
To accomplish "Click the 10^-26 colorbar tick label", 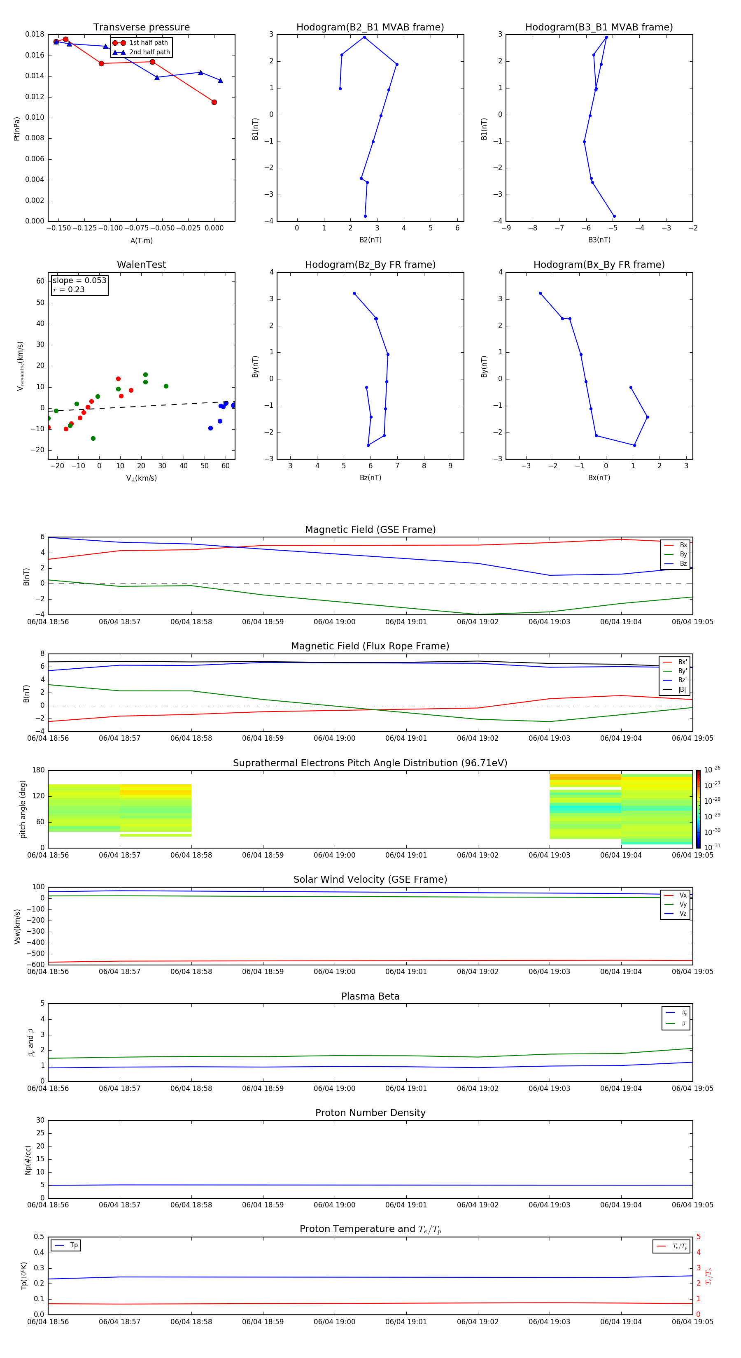I will 712,770.
